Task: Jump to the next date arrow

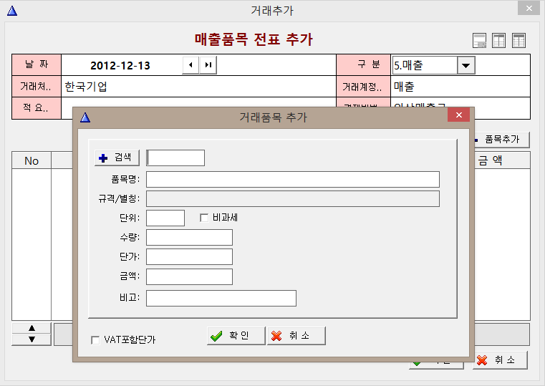Action: (208, 65)
